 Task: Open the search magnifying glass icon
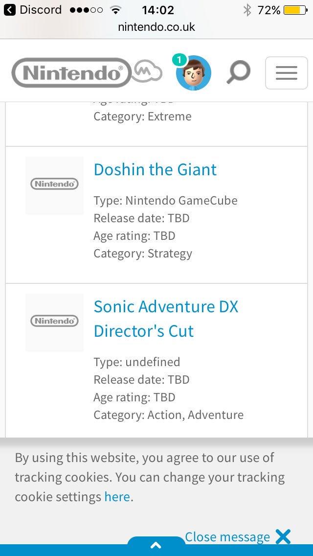238,72
